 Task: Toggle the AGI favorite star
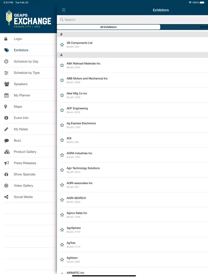[62, 140]
